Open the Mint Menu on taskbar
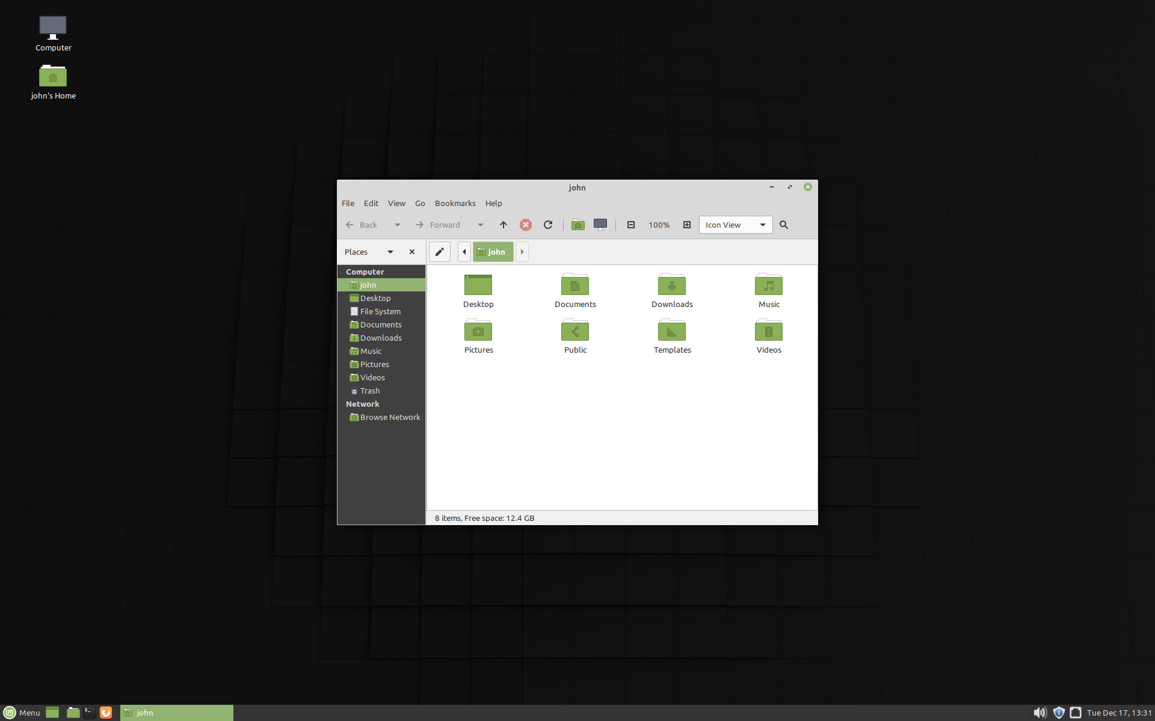 (x=22, y=713)
